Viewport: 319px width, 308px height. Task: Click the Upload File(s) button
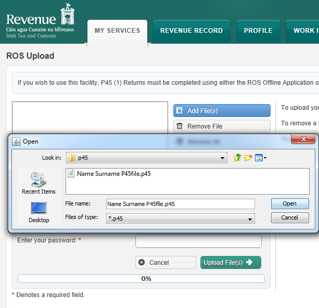[x=231, y=262]
